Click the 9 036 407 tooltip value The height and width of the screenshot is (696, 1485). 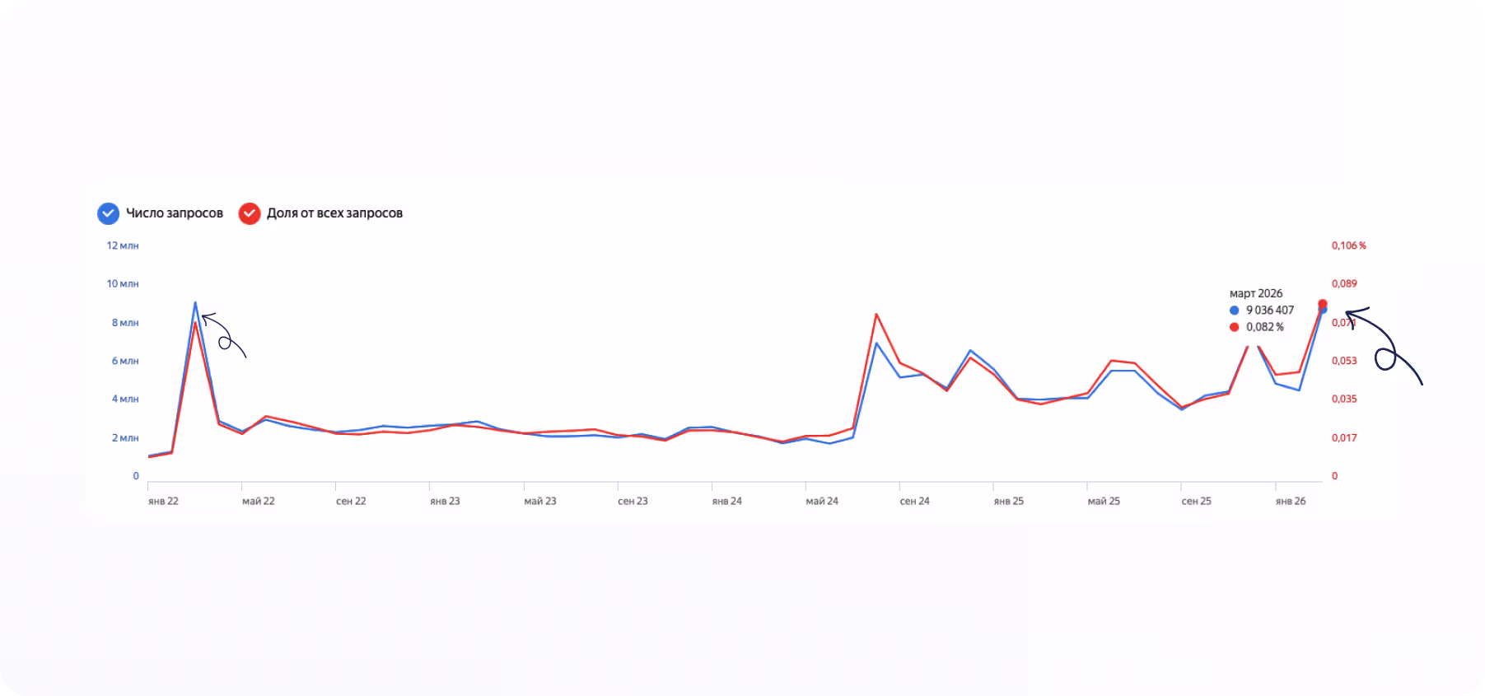coord(1270,311)
